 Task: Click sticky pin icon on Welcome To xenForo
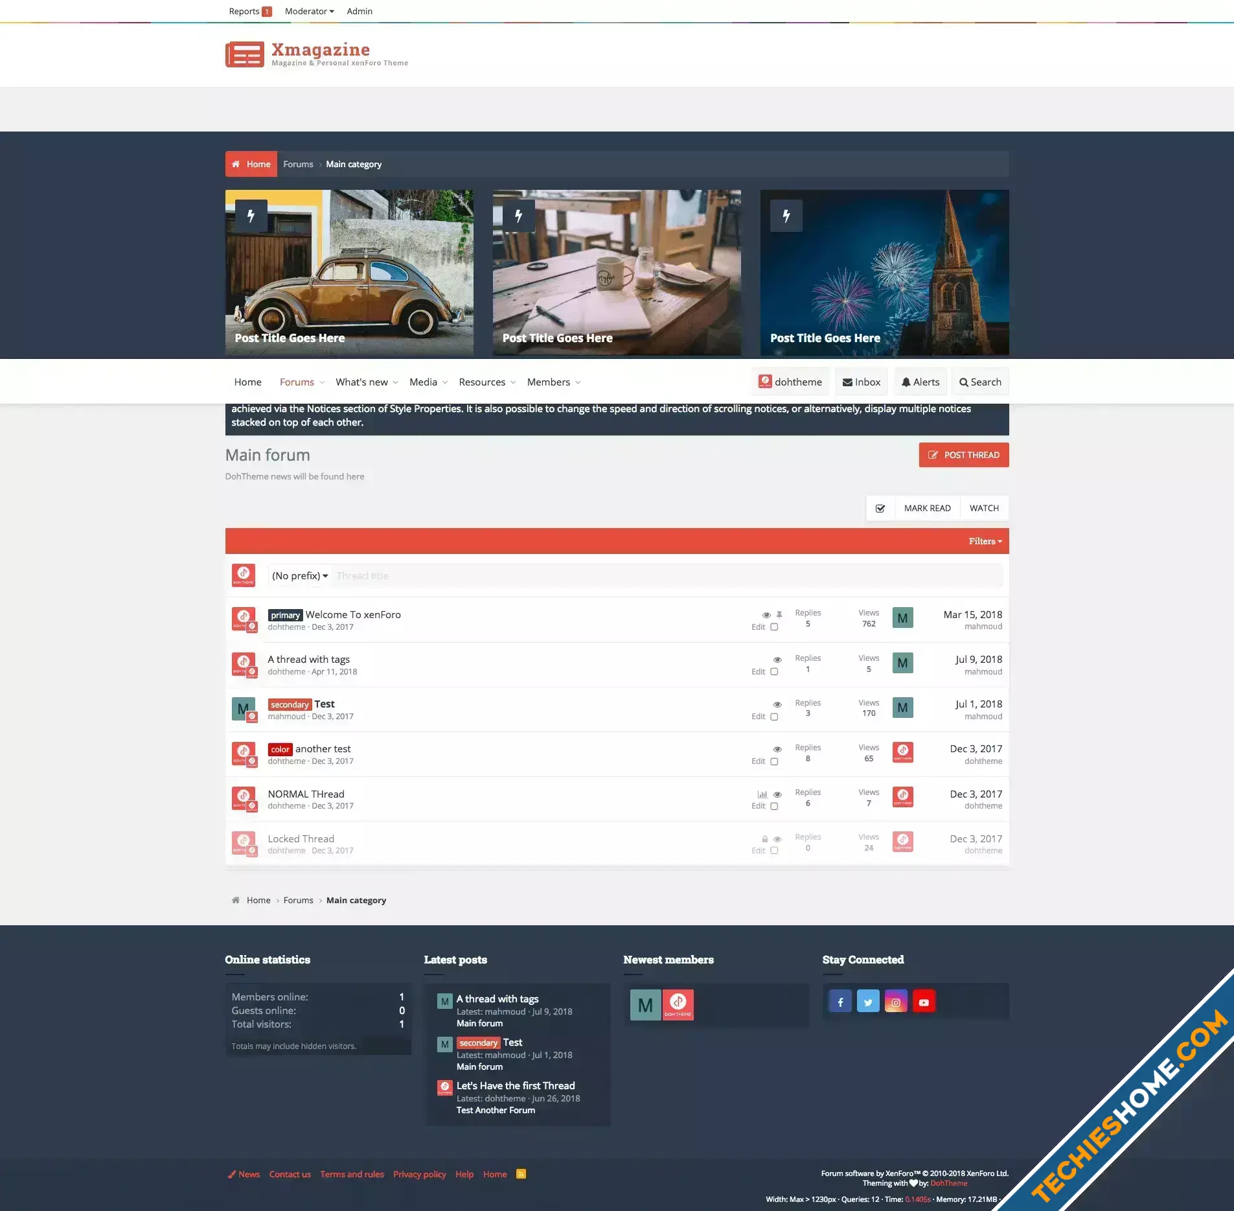[x=779, y=614]
